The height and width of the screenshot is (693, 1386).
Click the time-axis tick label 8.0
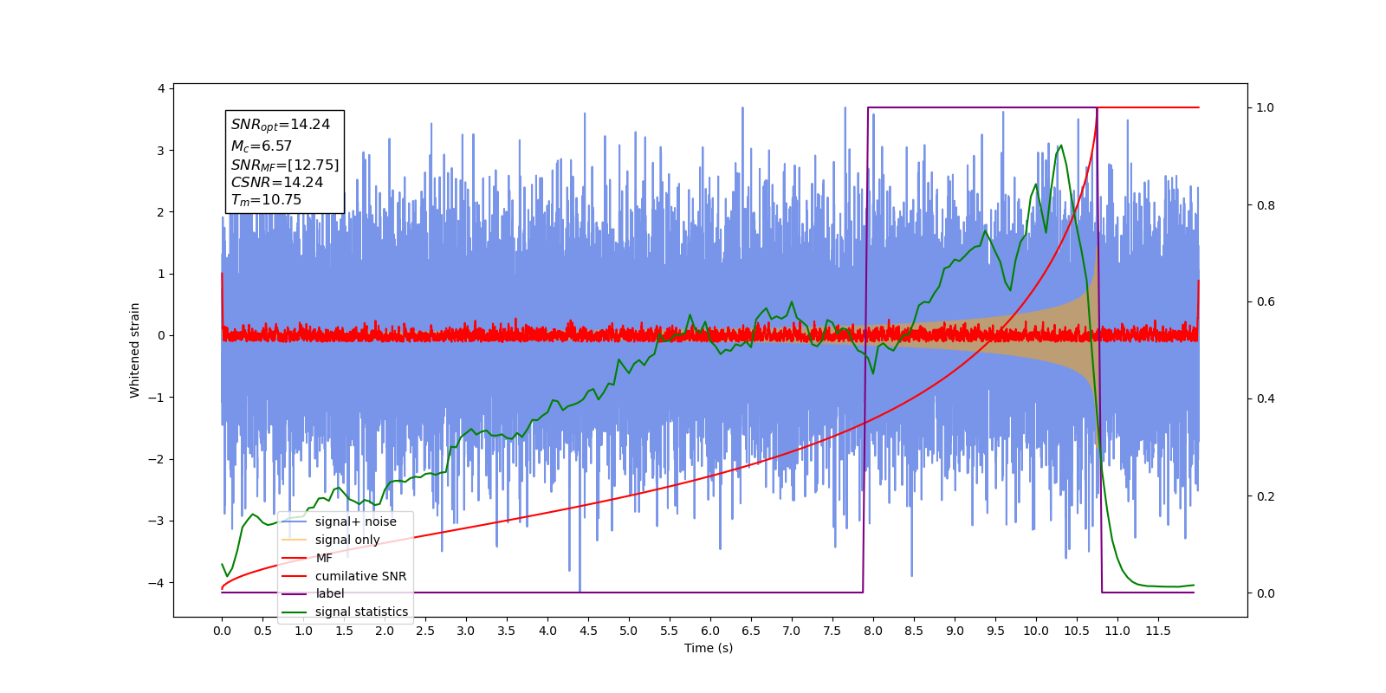coord(873,631)
